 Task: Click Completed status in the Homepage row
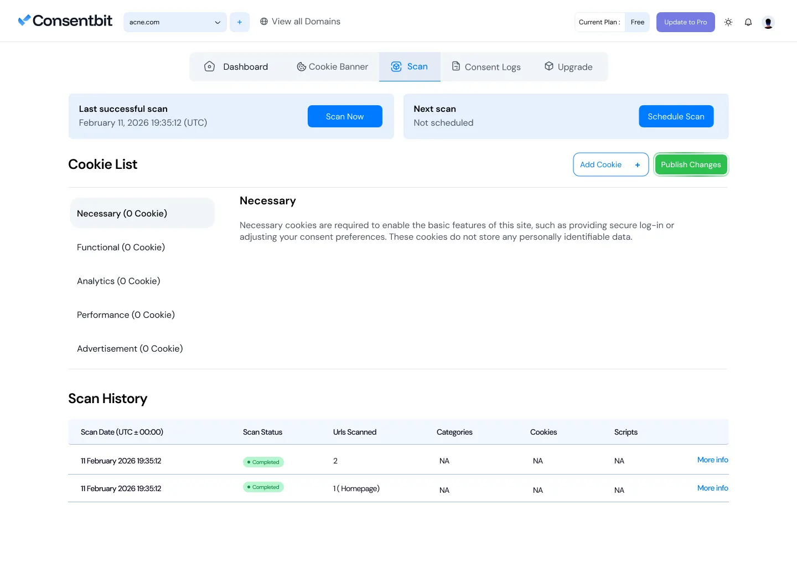263,487
